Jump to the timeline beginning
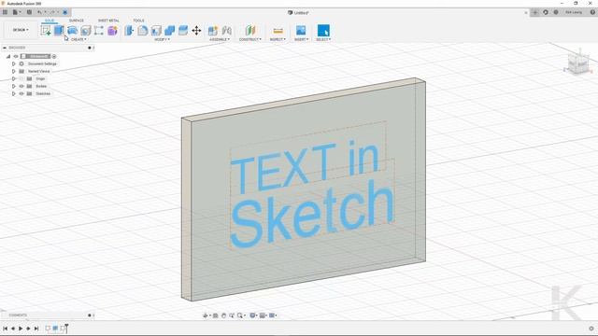The image size is (598, 336). tap(6, 329)
